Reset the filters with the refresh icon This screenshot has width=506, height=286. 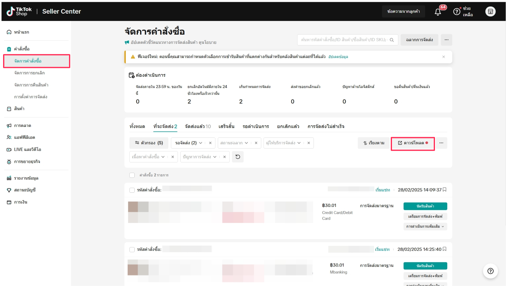238,157
